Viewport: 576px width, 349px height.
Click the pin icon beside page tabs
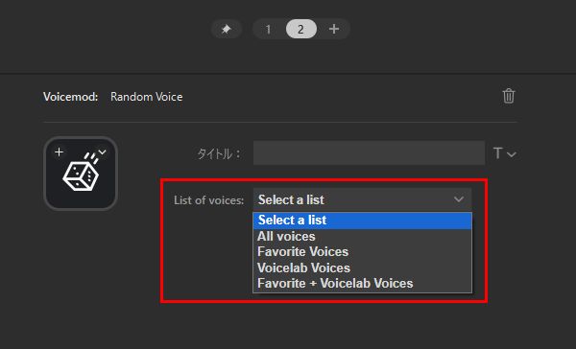pyautogui.click(x=227, y=29)
